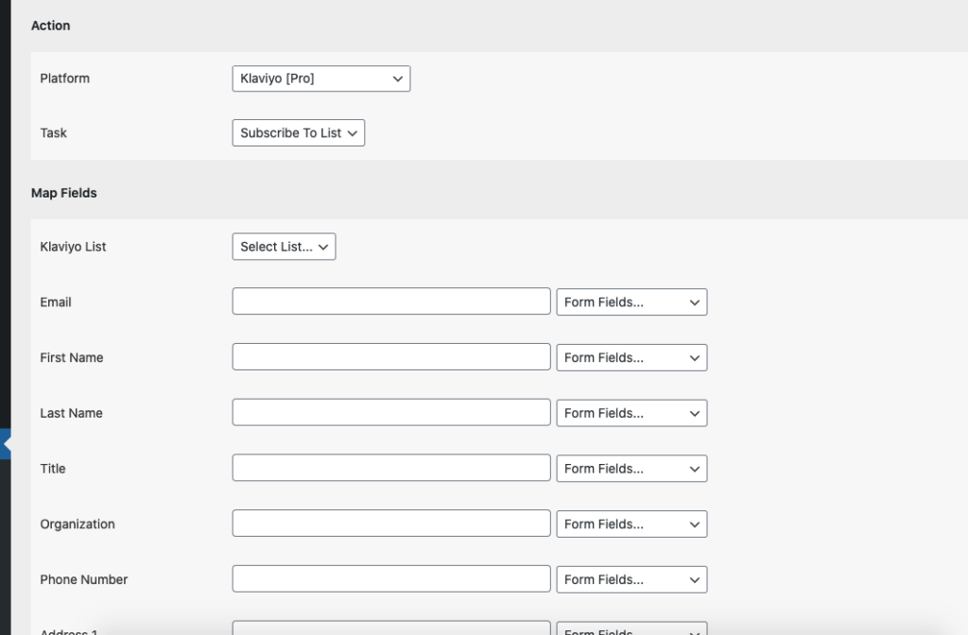The height and width of the screenshot is (635, 968).
Task: Click the Title field label
Action: [53, 469]
